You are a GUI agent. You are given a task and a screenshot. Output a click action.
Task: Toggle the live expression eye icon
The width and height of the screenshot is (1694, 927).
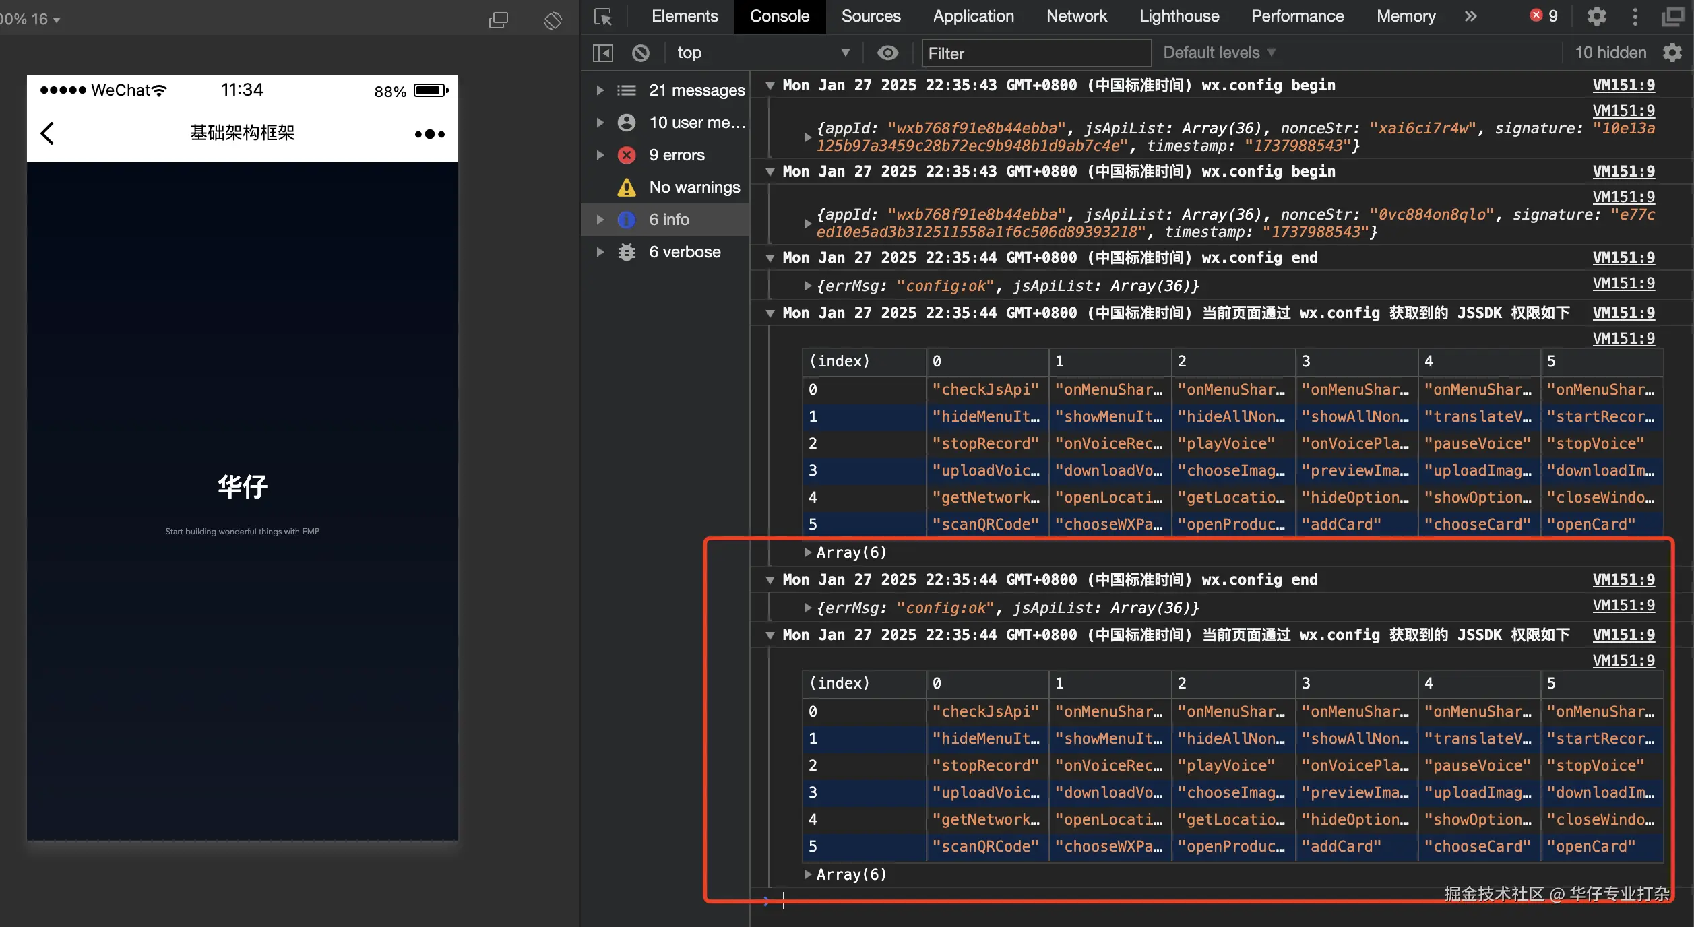(x=887, y=53)
